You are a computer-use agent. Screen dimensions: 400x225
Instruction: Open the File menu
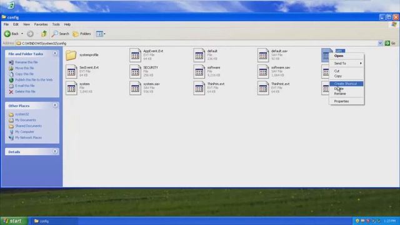[x=6, y=24]
